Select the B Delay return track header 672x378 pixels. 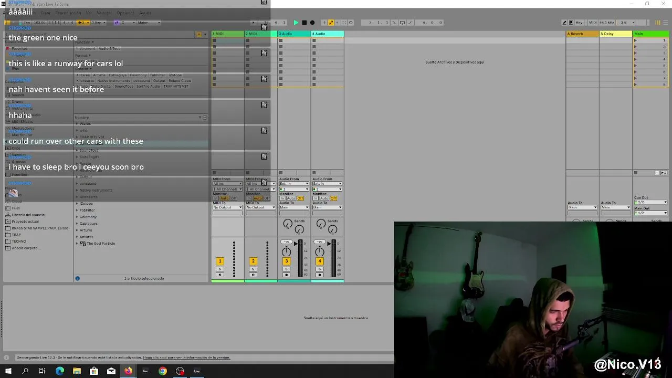[x=615, y=34]
